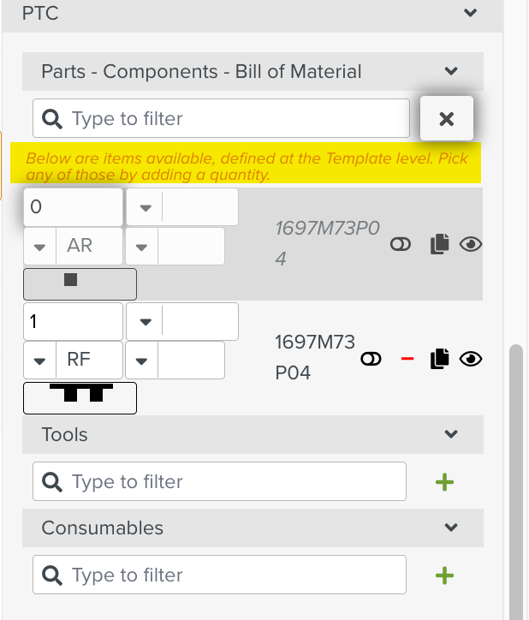
Task: Click the PTC header label
Action: tap(40, 13)
